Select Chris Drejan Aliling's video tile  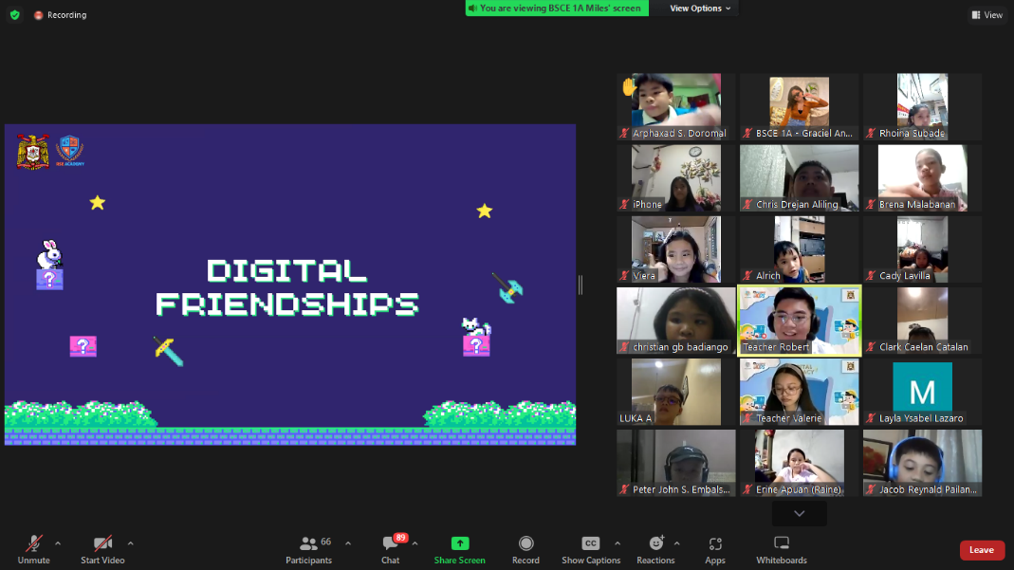pos(800,177)
